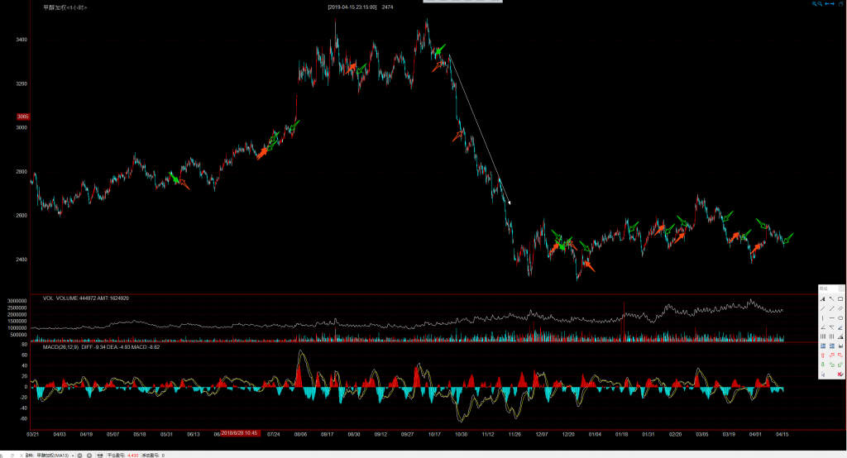The height and width of the screenshot is (458, 847).
Task: Zoom in using the first magnifier icon
Action: tap(813, 5)
